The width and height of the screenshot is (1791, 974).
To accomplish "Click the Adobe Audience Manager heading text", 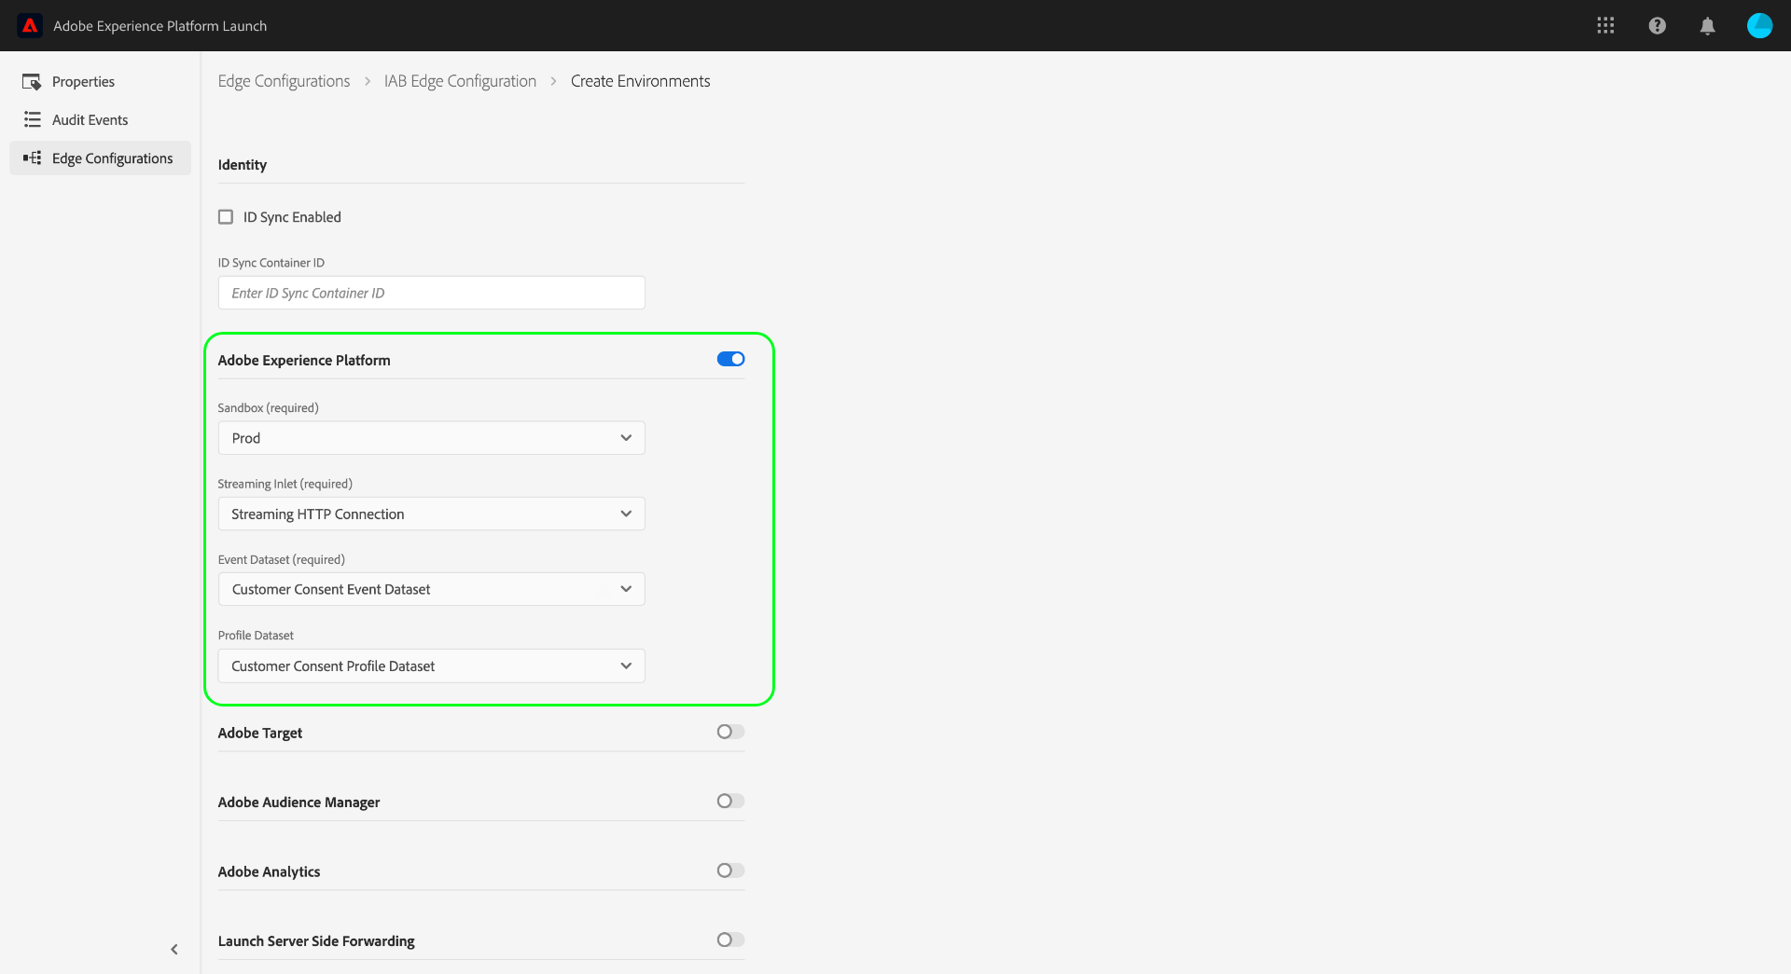I will coord(298,802).
